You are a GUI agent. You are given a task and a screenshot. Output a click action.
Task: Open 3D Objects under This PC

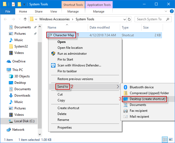point(22,76)
